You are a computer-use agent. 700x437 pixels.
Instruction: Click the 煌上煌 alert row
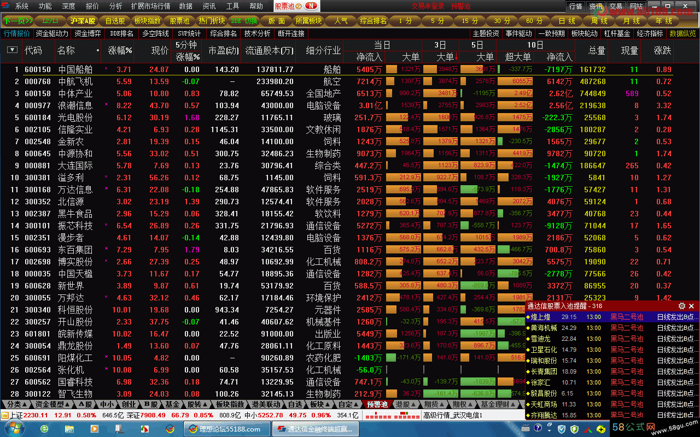click(x=612, y=317)
